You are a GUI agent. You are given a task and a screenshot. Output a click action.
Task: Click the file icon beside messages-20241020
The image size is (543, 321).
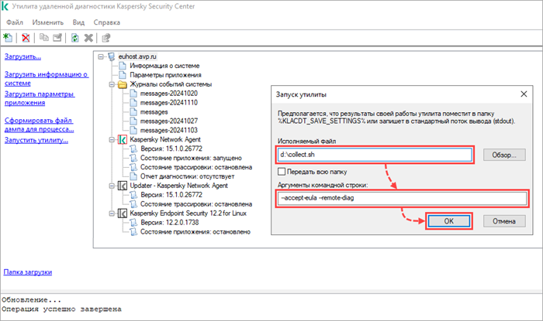click(x=133, y=94)
